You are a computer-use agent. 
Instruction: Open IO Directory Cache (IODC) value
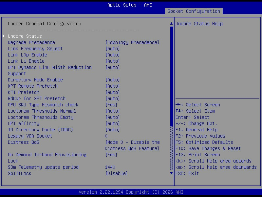112,130
